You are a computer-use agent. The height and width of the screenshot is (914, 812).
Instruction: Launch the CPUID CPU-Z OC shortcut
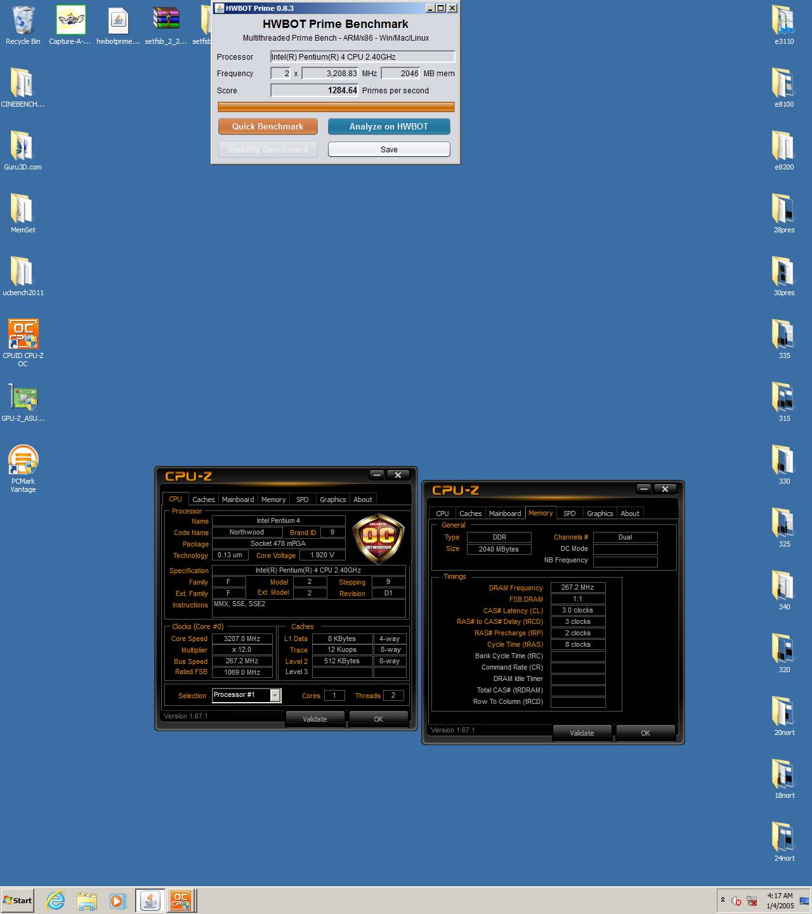tap(23, 343)
